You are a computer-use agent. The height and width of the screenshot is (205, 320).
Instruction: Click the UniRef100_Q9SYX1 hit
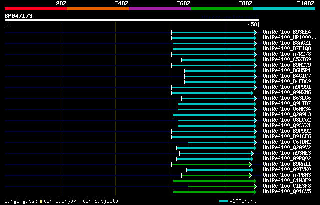coord(287,126)
